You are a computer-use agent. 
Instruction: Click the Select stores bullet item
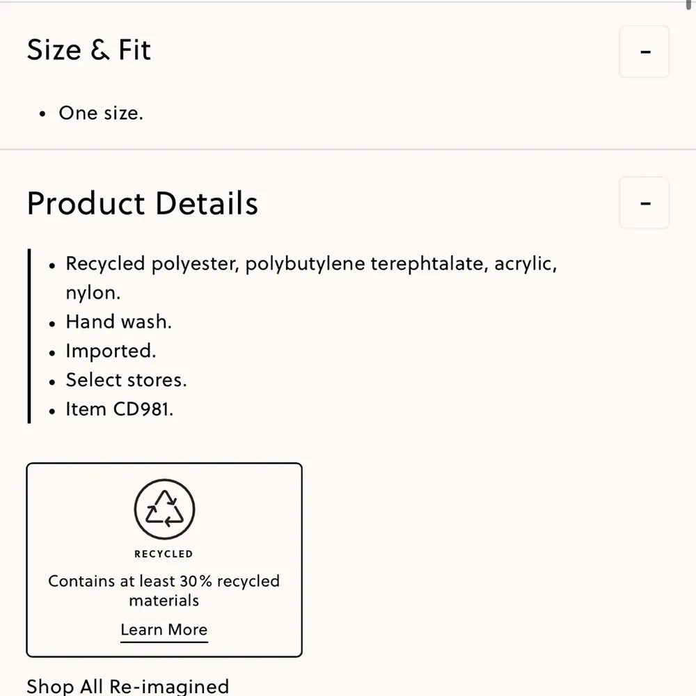(126, 380)
